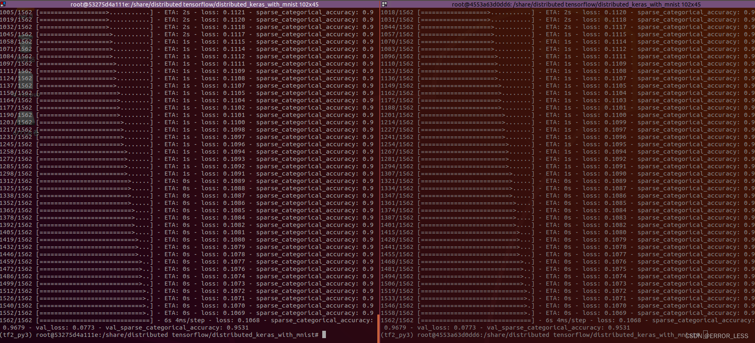
Task: Click the '(tf2_py3)' prompt prefix in left terminal
Action: click(x=16, y=335)
